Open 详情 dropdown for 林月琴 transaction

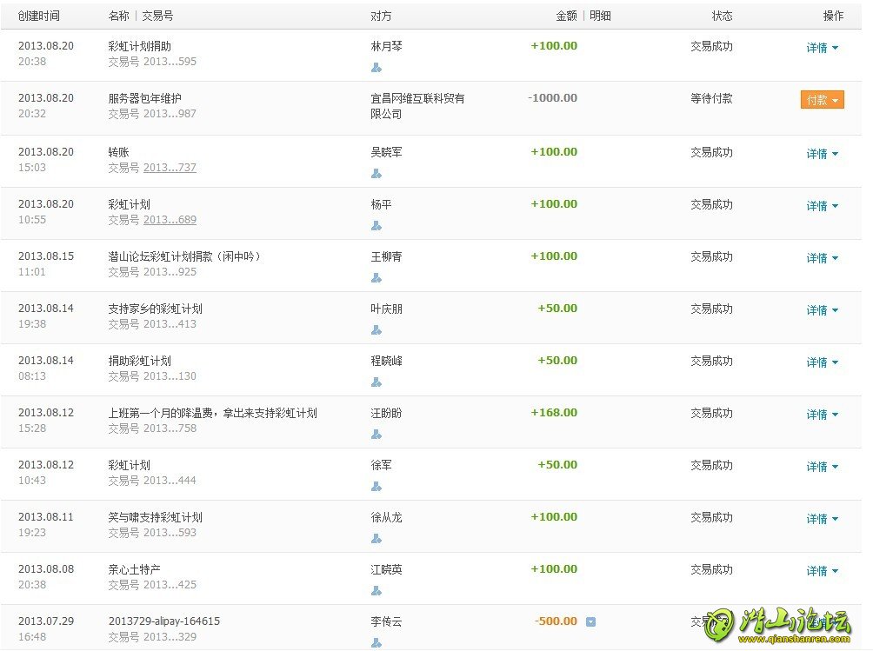(822, 48)
